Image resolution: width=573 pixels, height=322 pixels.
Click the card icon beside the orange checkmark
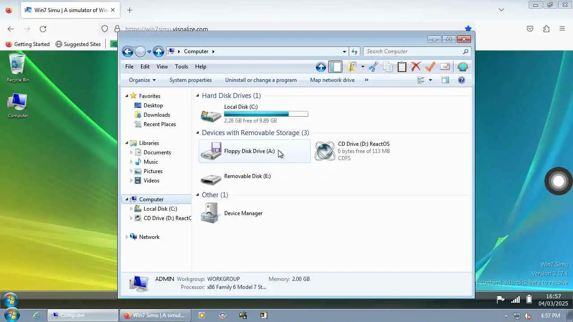click(x=445, y=67)
